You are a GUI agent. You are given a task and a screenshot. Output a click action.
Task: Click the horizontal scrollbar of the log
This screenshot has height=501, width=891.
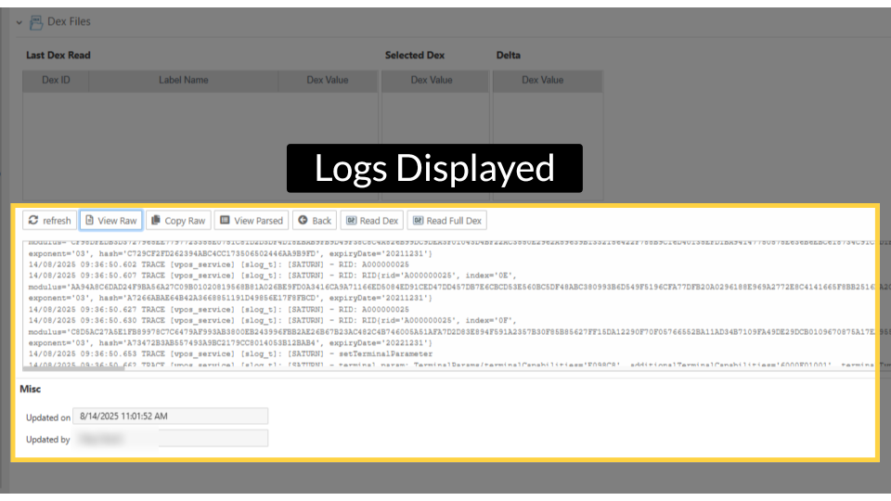click(x=74, y=369)
